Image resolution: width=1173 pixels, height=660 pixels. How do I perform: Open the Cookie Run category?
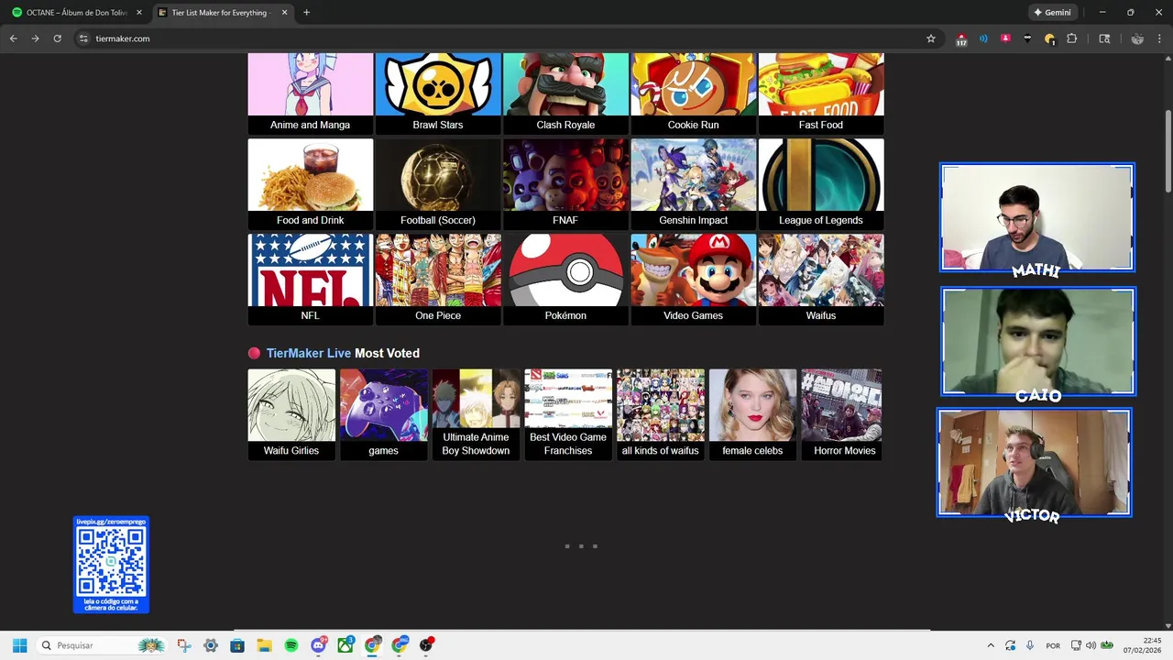[693, 93]
